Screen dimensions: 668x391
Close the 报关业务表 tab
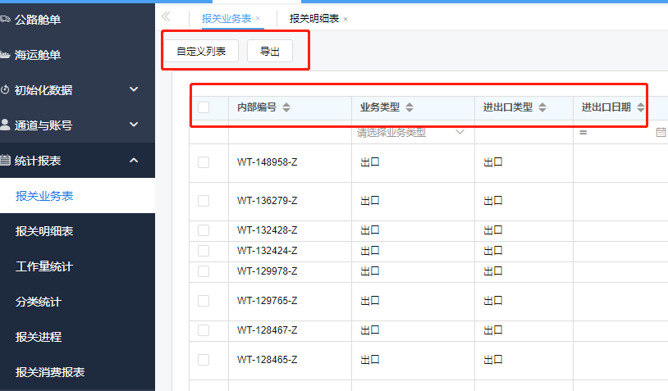(x=258, y=19)
